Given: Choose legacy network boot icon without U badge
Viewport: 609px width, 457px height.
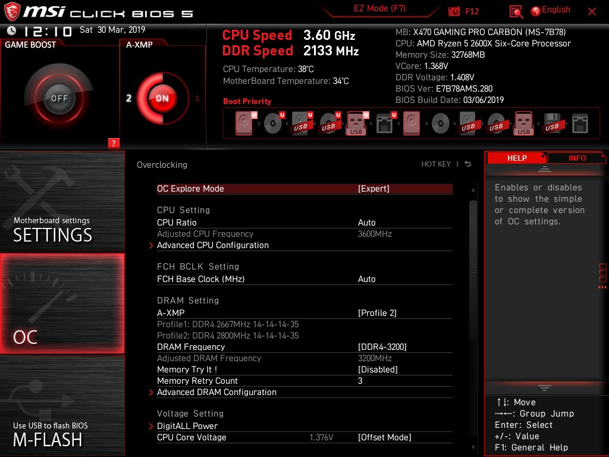Looking at the screenshot, I should pos(580,124).
